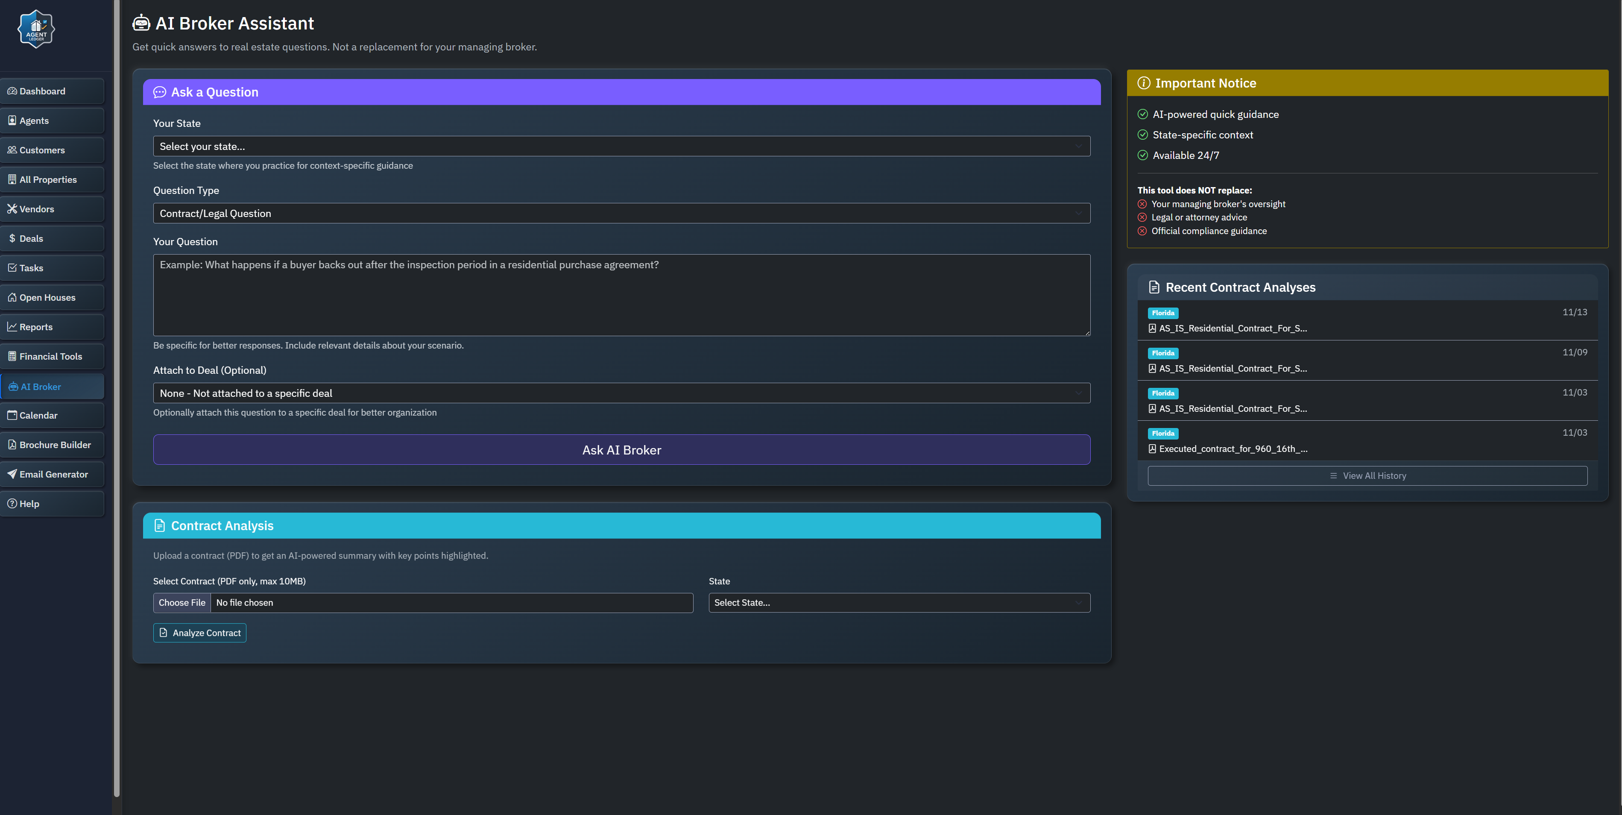
Task: Click the Email Generator paper plane icon
Action: click(x=12, y=474)
